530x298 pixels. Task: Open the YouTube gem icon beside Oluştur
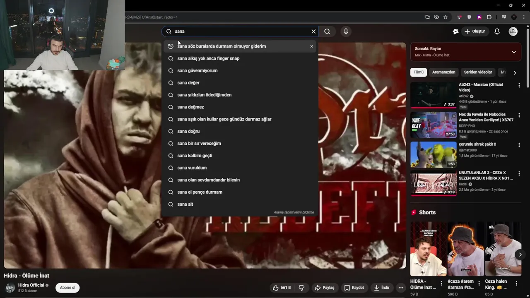click(455, 31)
